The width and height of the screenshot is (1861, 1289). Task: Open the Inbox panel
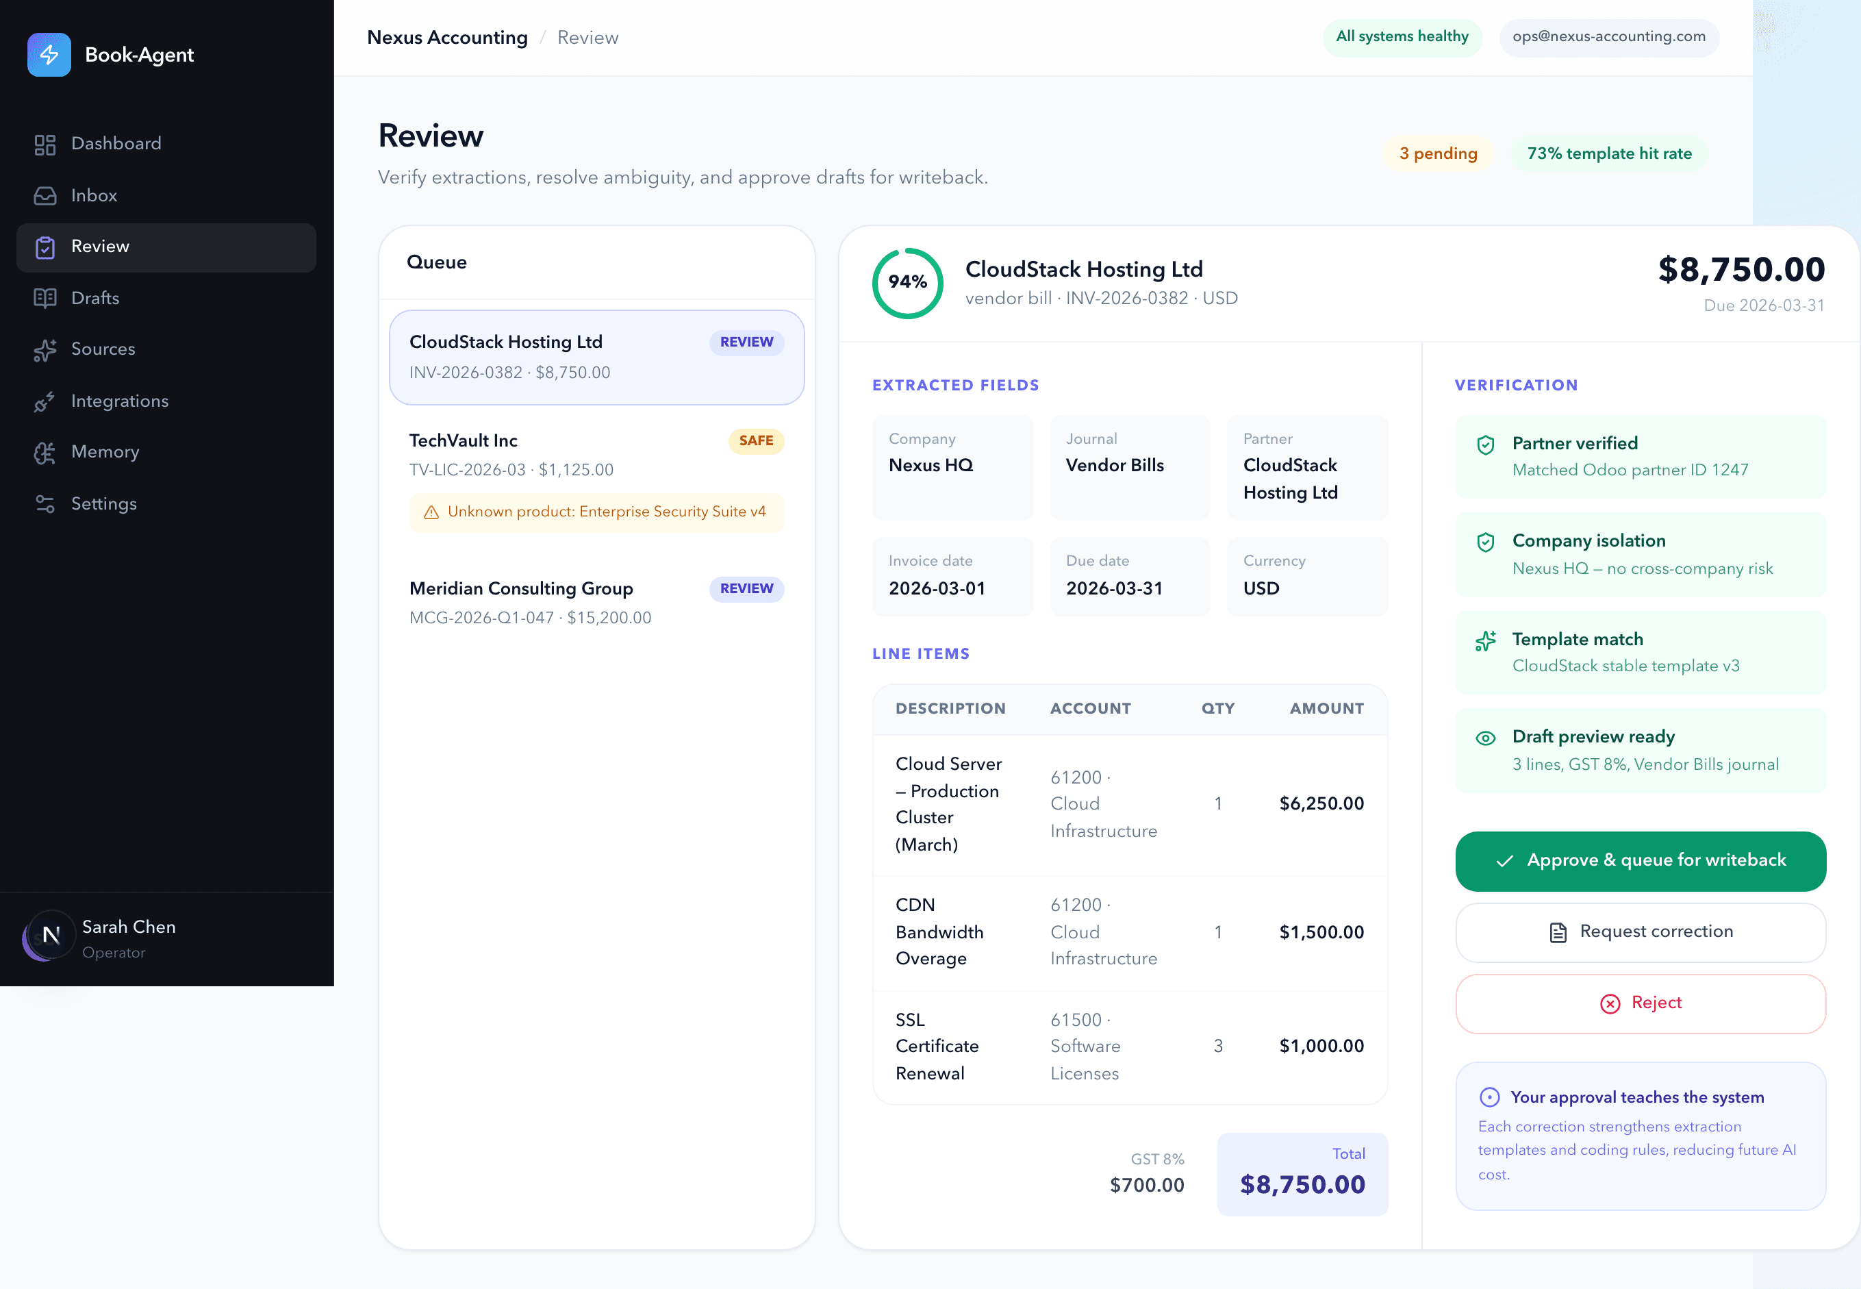click(94, 195)
